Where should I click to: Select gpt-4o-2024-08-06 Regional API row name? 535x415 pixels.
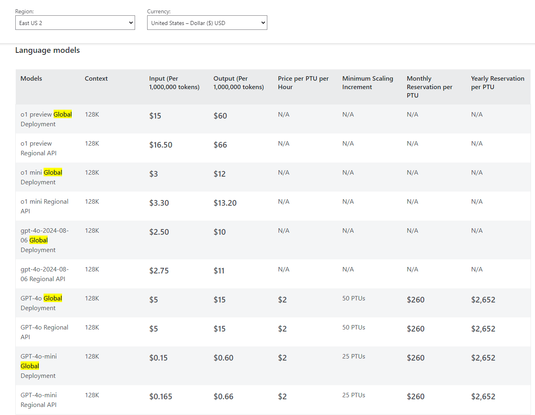45,274
